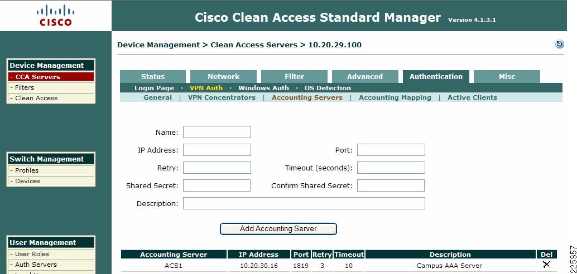Click Timeout column header
Viewport: 577px width, 274px height.
click(349, 255)
